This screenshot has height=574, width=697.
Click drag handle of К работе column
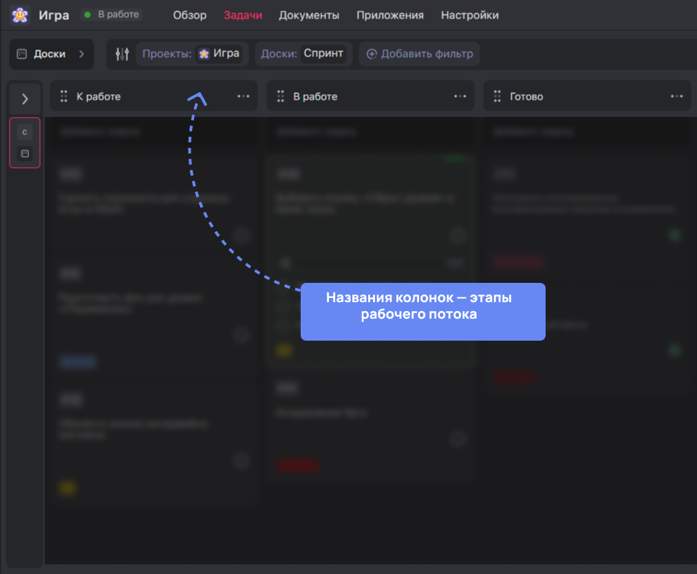[x=64, y=96]
